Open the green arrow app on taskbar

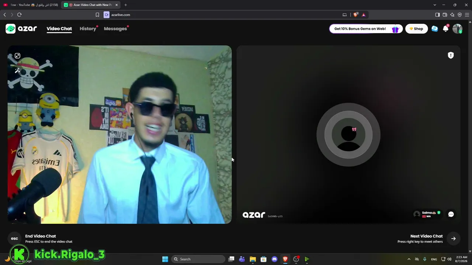(x=307, y=259)
